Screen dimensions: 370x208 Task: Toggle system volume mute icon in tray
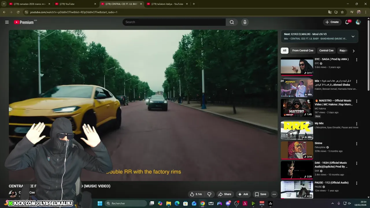349,203
